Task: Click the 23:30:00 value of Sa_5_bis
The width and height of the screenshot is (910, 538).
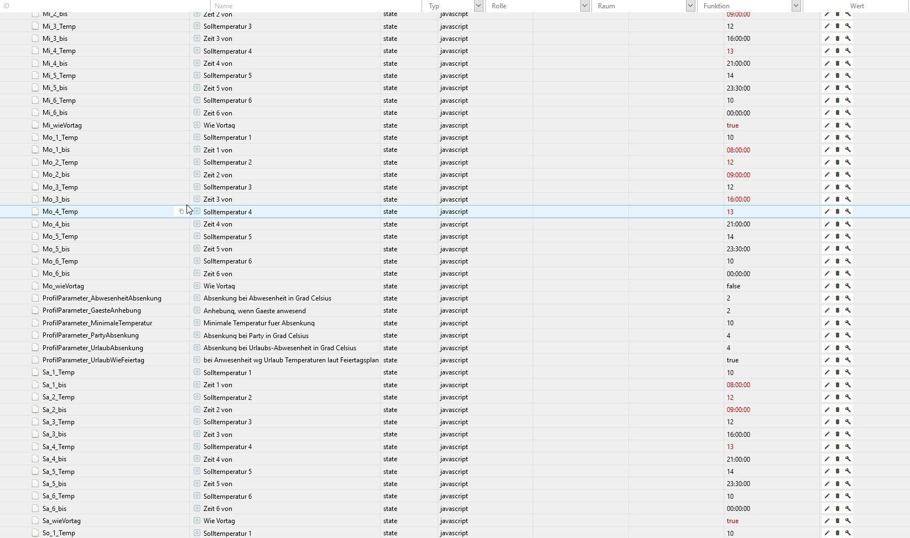Action: 739,484
